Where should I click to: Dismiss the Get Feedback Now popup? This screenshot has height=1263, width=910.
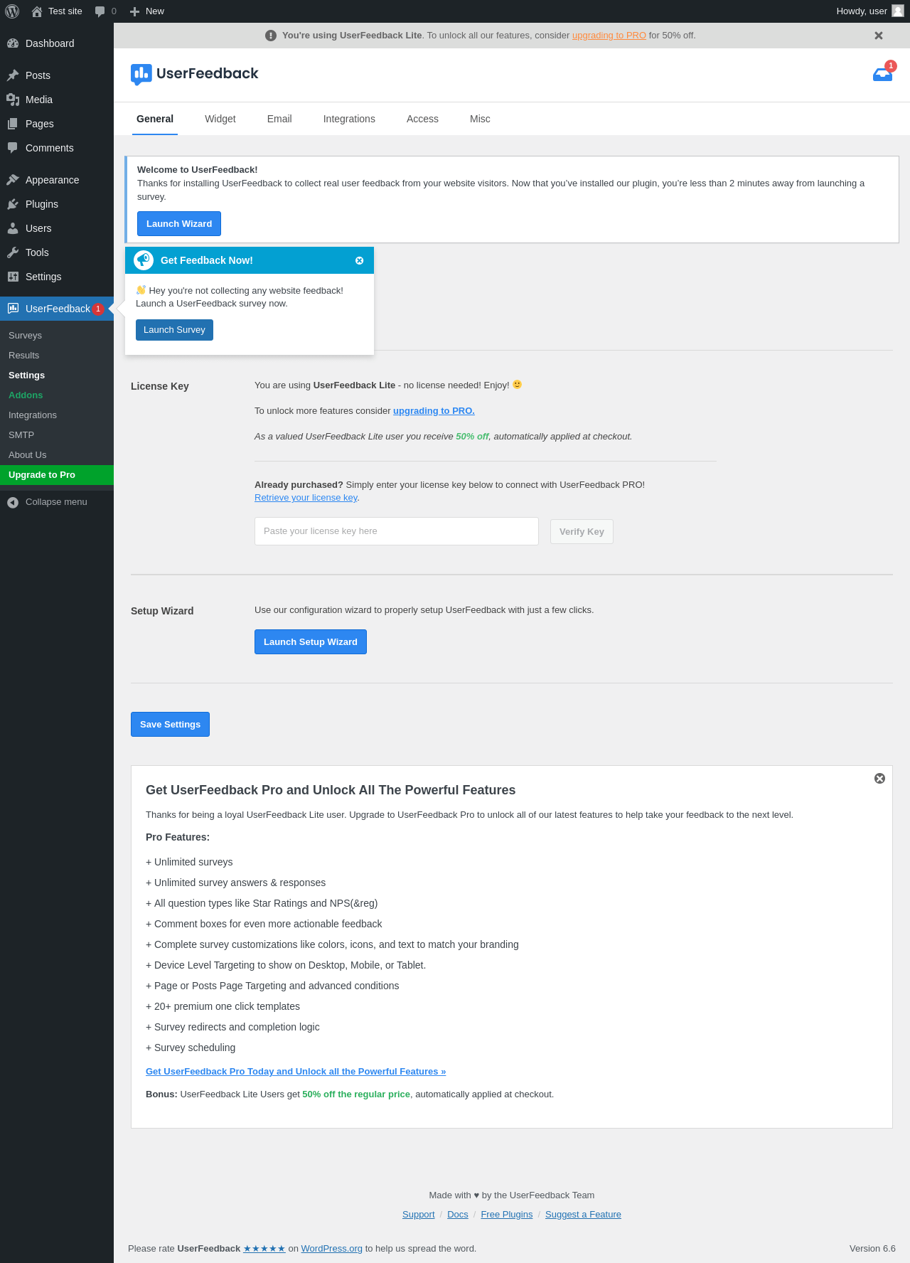(x=359, y=261)
